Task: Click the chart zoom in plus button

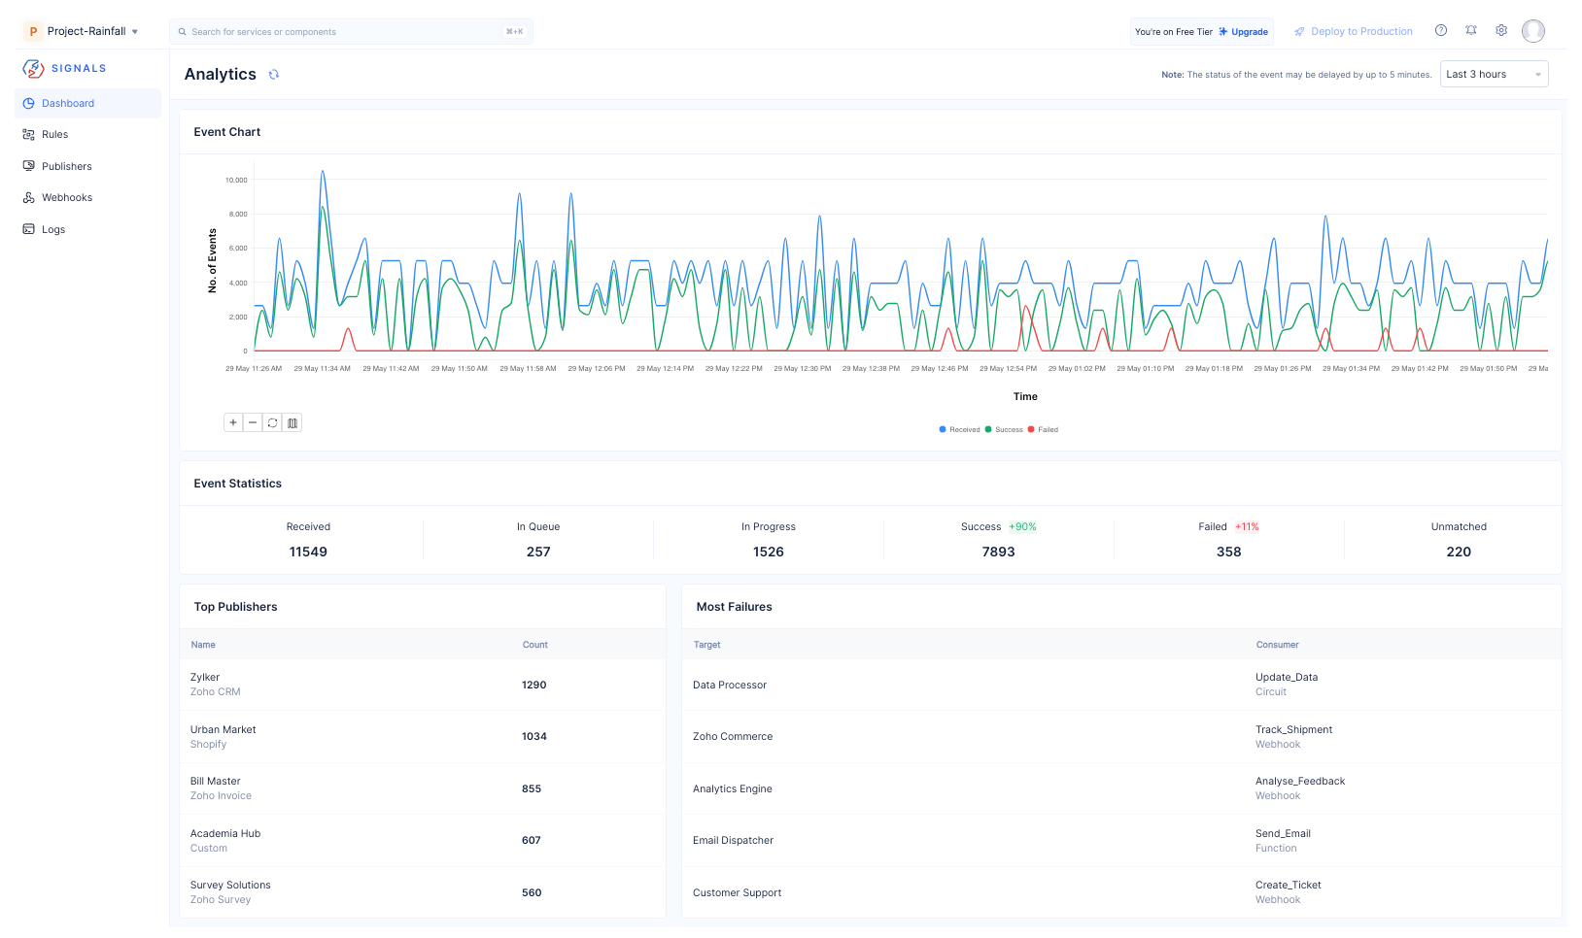Action: coord(233,422)
